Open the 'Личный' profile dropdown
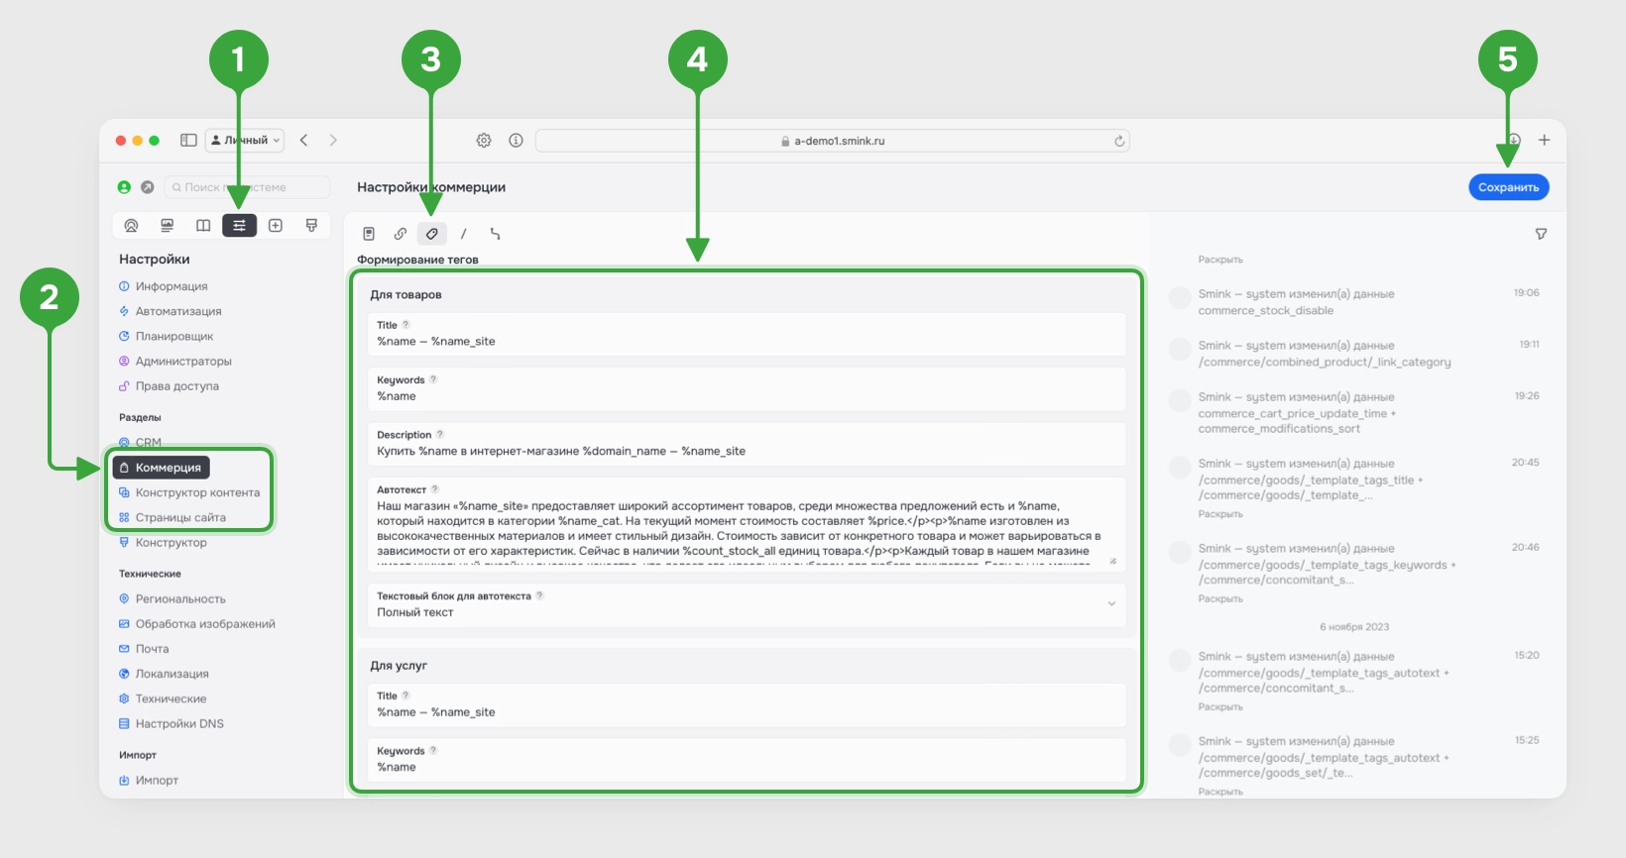The height and width of the screenshot is (858, 1626). point(245,141)
